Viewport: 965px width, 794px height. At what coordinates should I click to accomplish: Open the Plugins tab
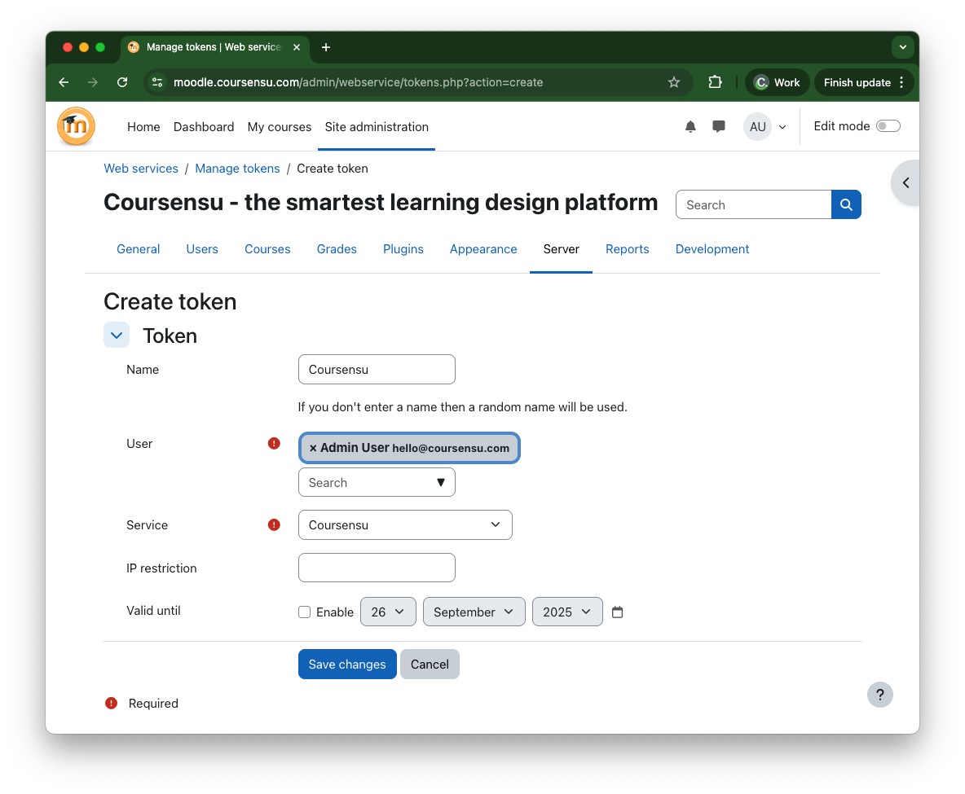click(x=403, y=249)
